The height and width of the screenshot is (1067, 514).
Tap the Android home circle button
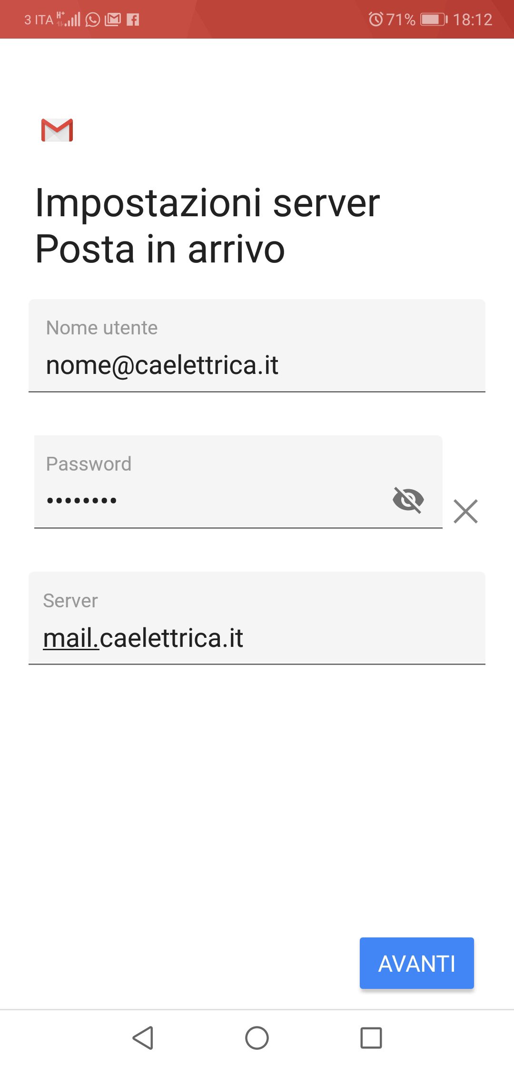(x=257, y=1037)
